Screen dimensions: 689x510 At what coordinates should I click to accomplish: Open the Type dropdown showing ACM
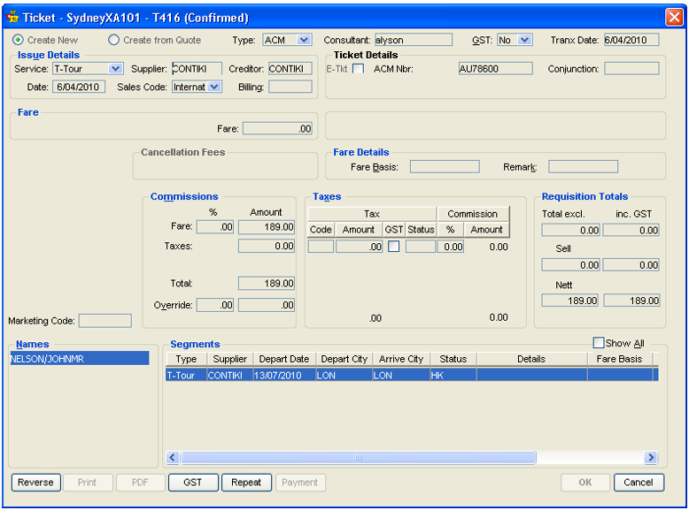click(304, 40)
